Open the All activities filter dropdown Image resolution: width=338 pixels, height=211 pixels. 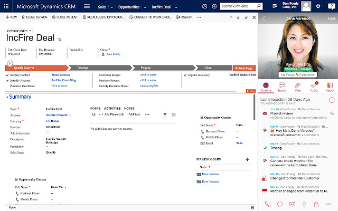pyautogui.click(x=95, y=114)
